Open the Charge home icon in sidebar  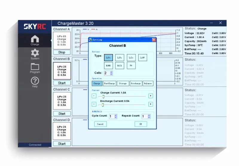tap(35, 40)
